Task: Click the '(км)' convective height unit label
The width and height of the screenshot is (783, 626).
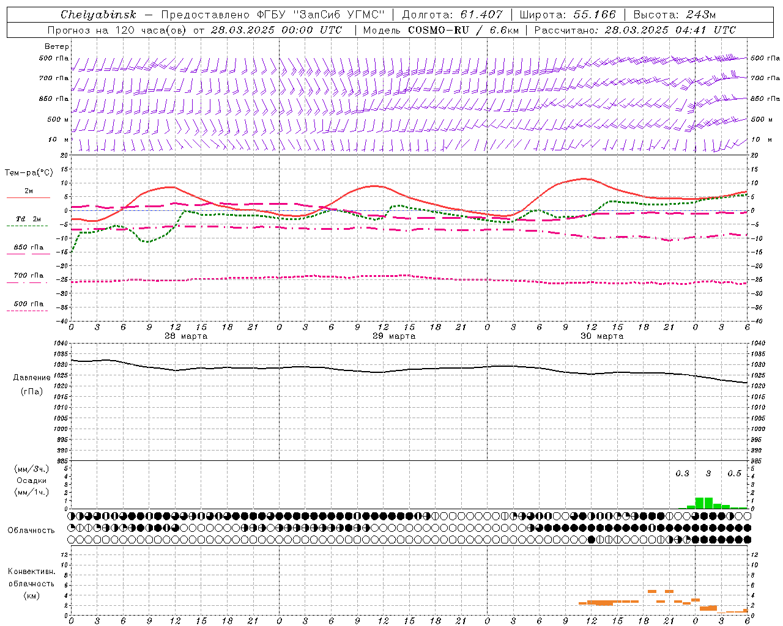Action: (x=32, y=595)
